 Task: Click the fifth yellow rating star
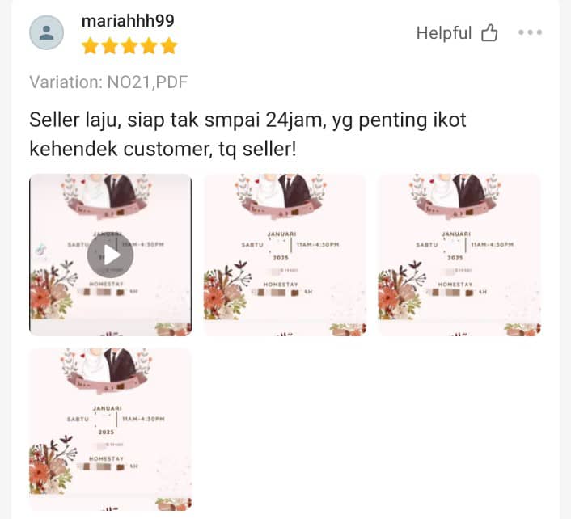(x=168, y=46)
